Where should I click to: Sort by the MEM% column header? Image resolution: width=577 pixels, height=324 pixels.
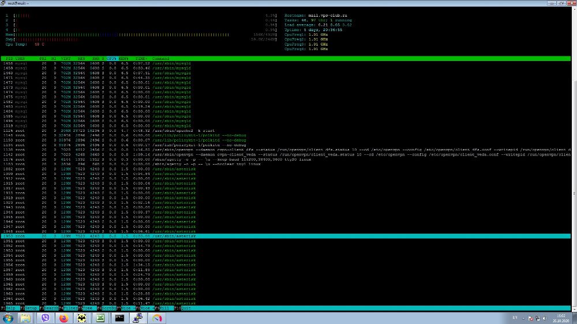(x=123, y=58)
